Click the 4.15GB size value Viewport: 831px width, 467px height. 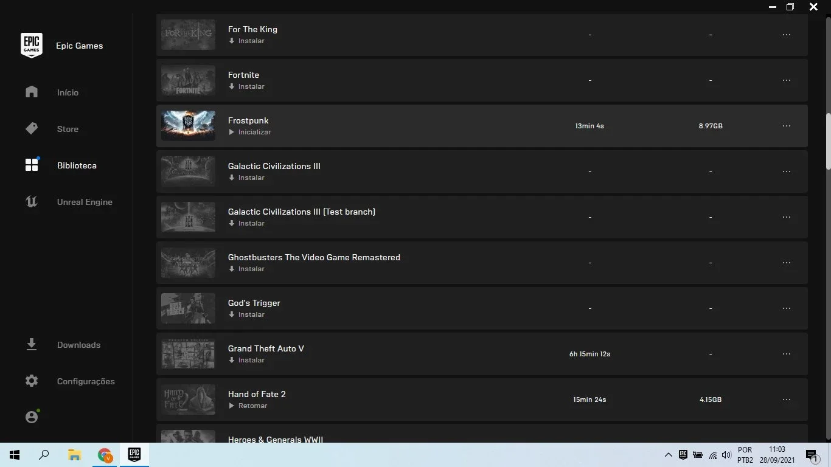coord(711,400)
